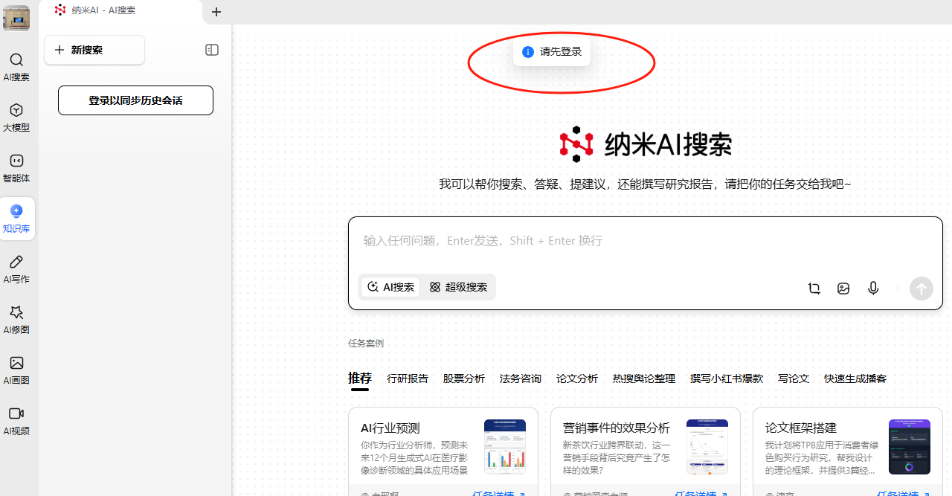The image size is (952, 496).
Task: Open AI画图 in the sidebar
Action: tap(16, 370)
